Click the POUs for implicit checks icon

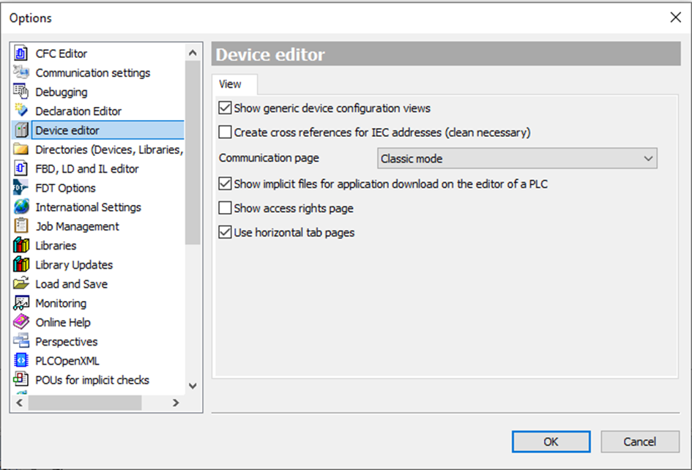pos(21,379)
